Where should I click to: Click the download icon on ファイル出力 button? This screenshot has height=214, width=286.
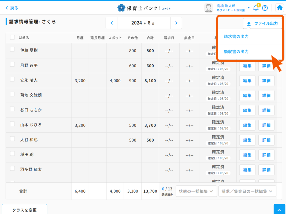point(249,24)
